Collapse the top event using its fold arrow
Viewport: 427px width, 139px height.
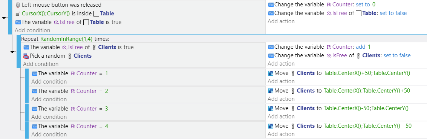pos(4,18)
